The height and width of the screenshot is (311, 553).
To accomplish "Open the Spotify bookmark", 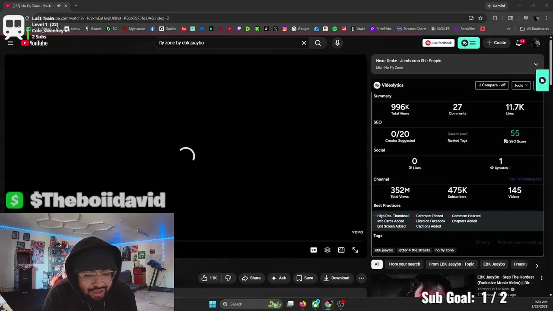I will pos(335,29).
